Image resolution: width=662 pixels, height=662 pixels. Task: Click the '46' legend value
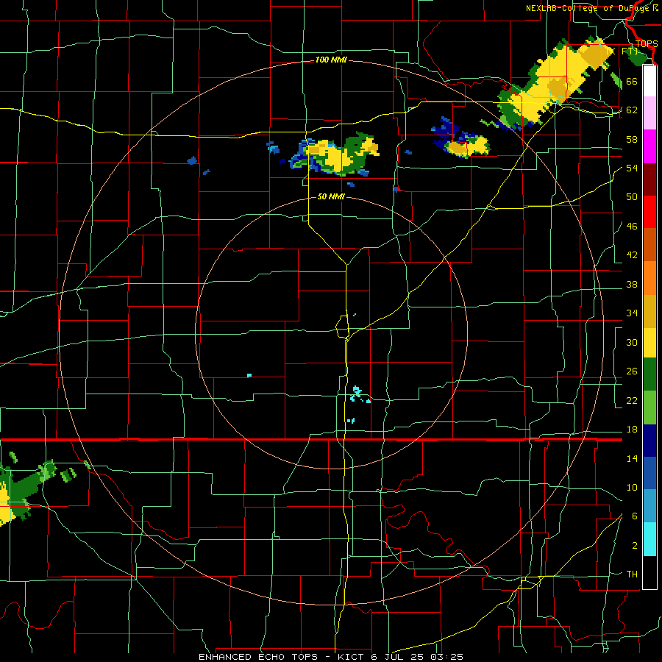click(x=632, y=227)
